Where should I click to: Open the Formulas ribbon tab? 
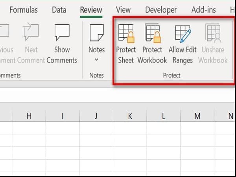pyautogui.click(x=24, y=10)
